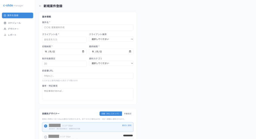The height and width of the screenshot is (139, 256).
Task: Expand the クライアント業界 dropdown
Action: 111,39
